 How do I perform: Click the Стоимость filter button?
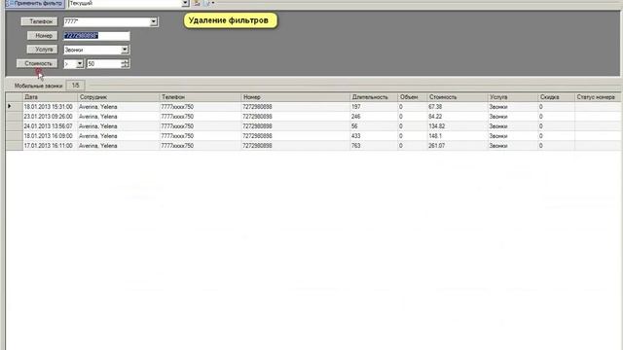pos(37,63)
